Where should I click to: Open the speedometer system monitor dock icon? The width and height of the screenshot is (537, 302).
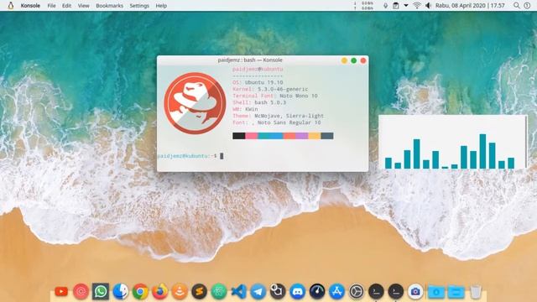(317, 291)
